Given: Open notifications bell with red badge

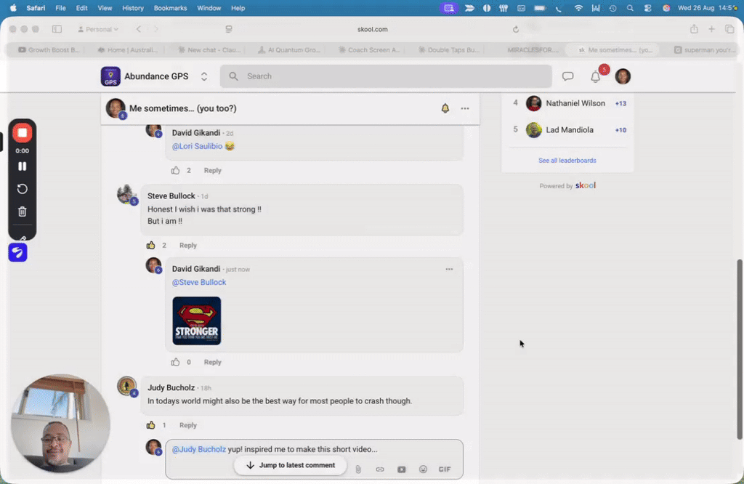Looking at the screenshot, I should pos(596,76).
